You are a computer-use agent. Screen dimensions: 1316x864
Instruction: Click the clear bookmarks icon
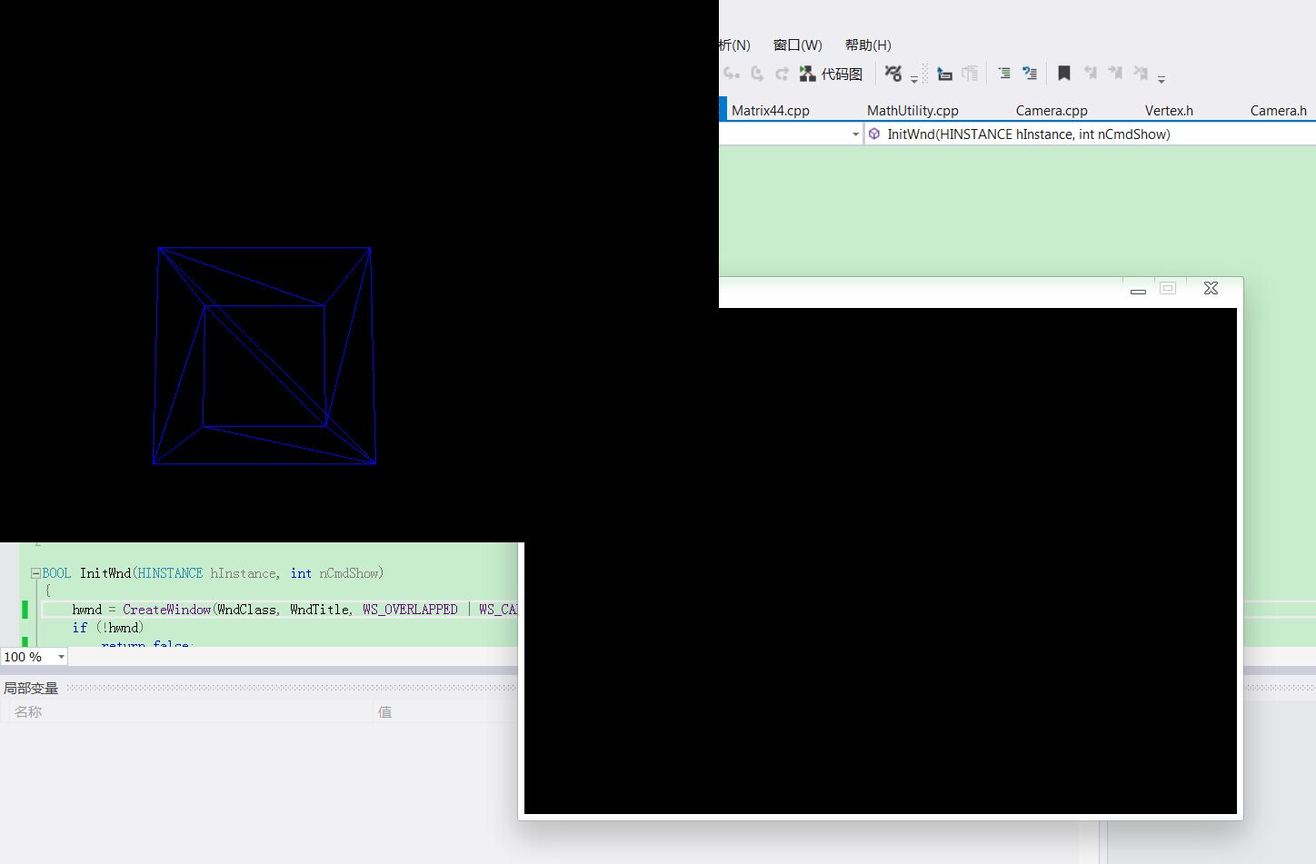pyautogui.click(x=1141, y=74)
